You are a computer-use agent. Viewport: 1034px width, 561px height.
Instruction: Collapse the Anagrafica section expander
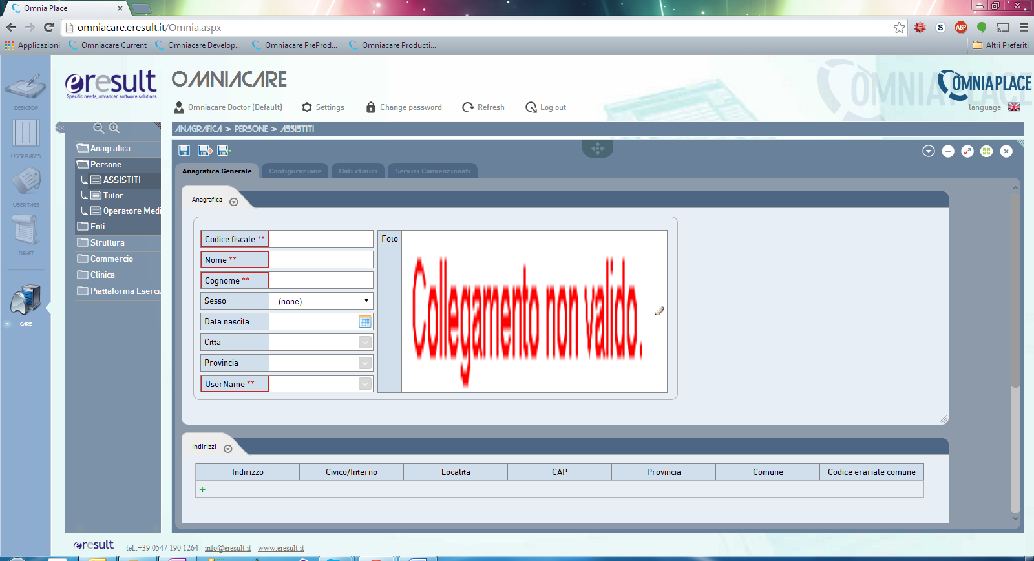coord(234,202)
